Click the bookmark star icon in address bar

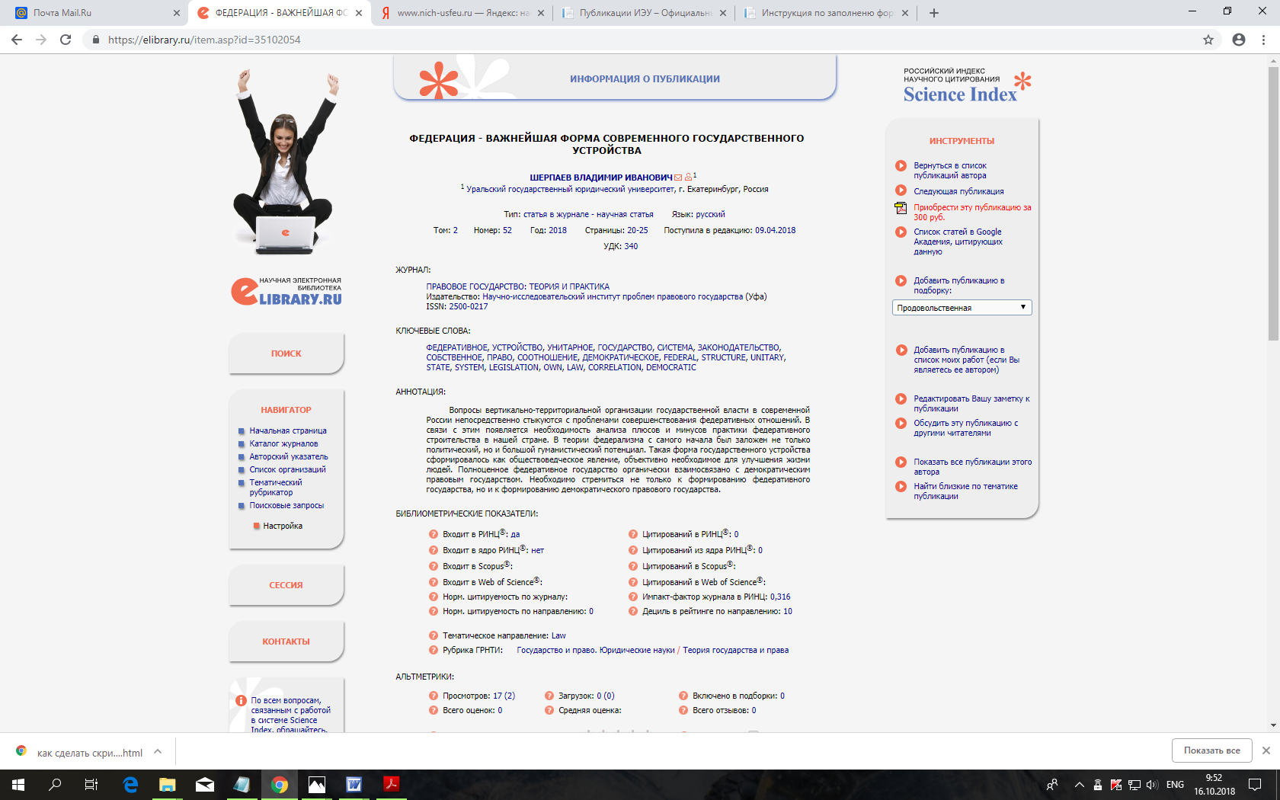(x=1208, y=40)
